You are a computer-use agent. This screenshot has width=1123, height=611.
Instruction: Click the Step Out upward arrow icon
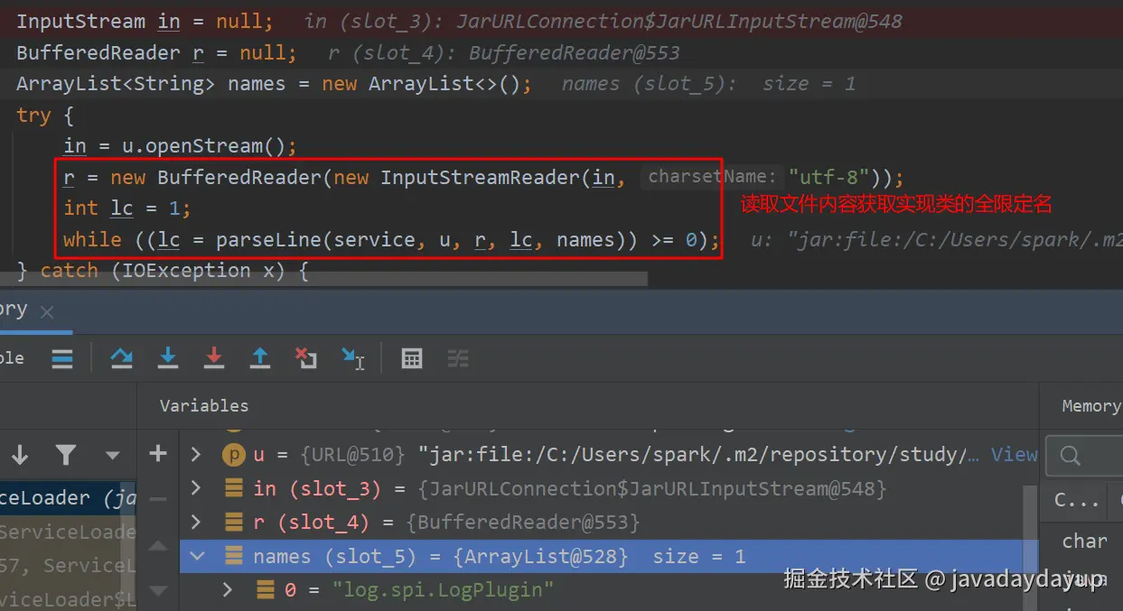[x=260, y=358]
